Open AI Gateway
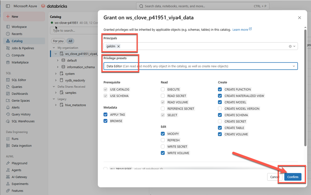Viewport: 311px width, 195px height. coord(19,177)
